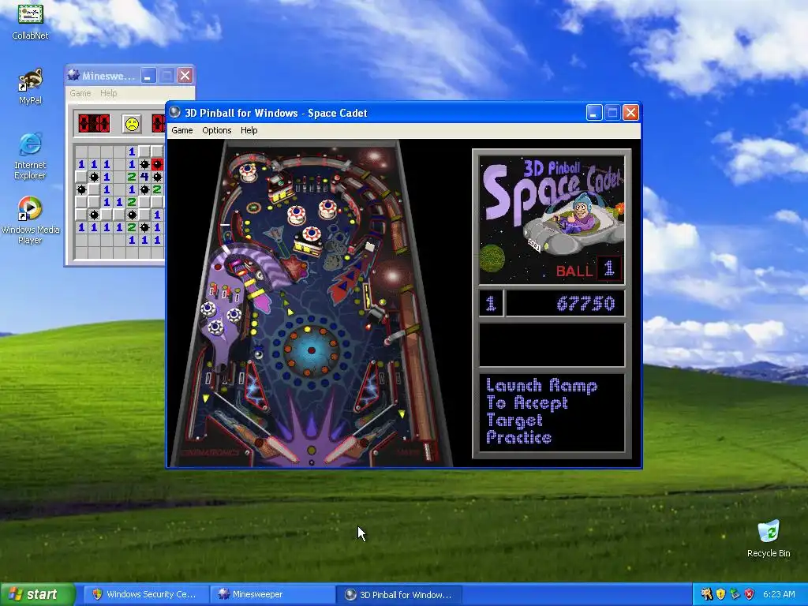Open the Minesweeper Help menu
This screenshot has width=808, height=606.
108,93
